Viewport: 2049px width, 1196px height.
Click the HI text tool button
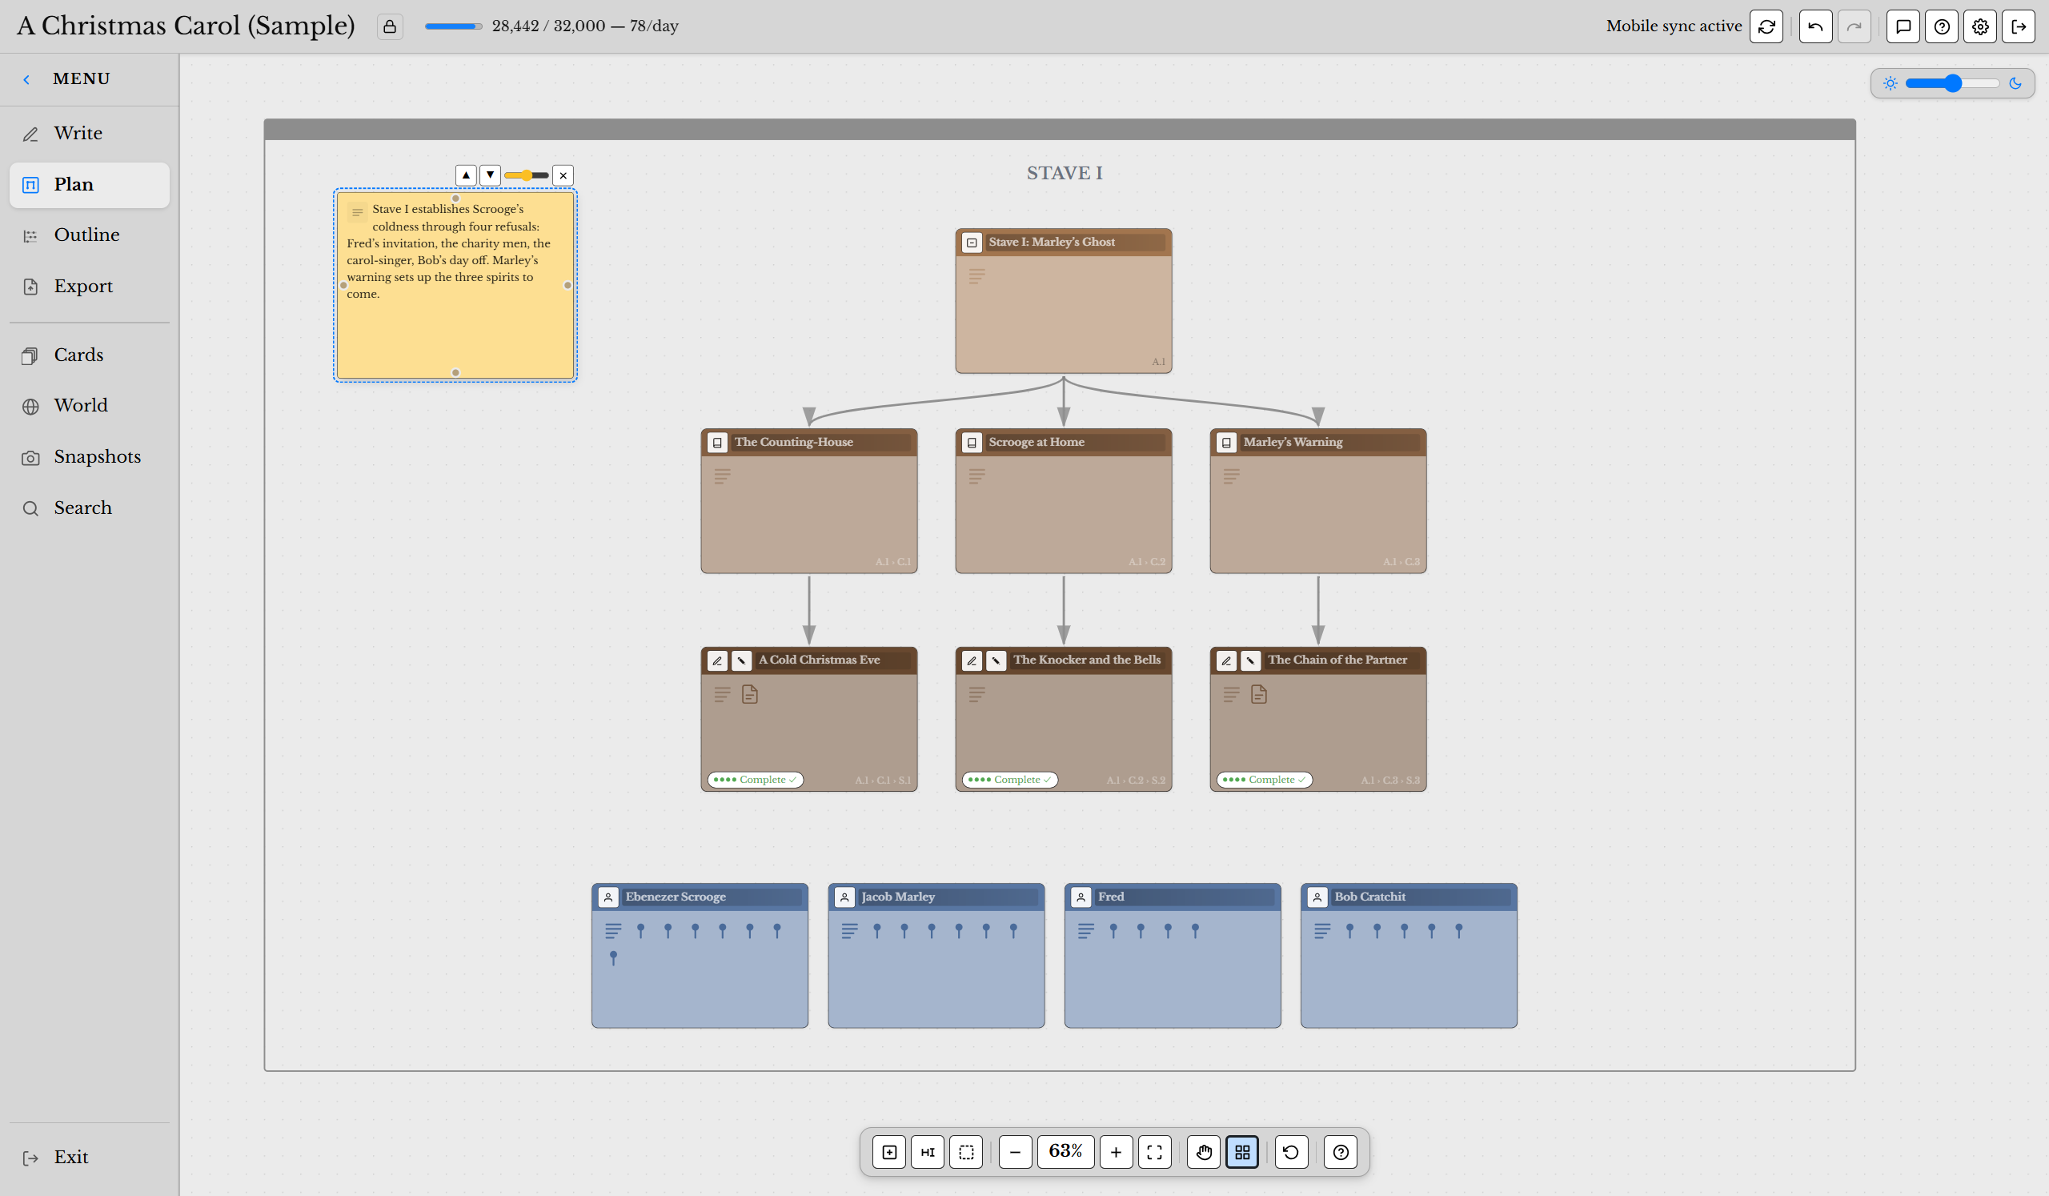tap(928, 1152)
